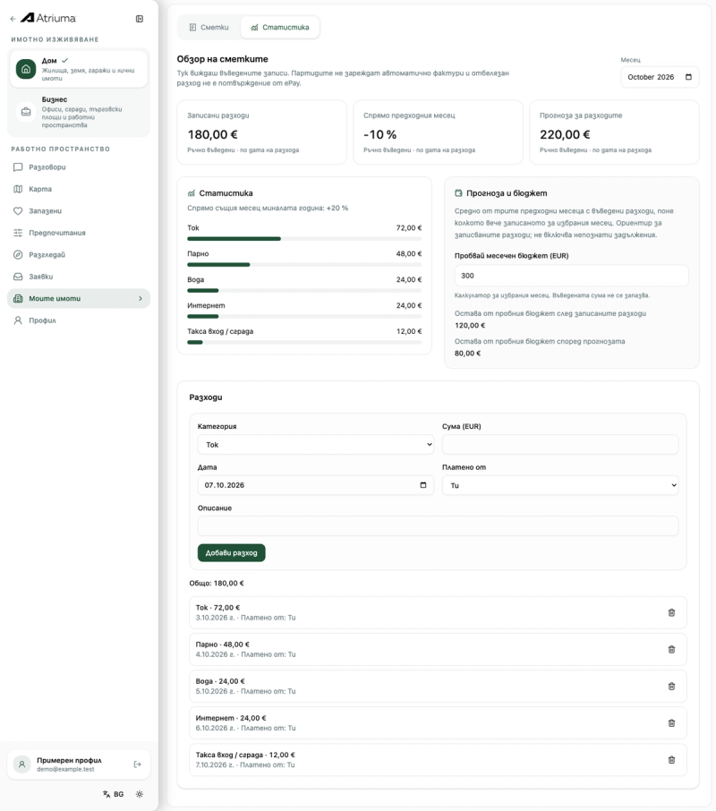Screen dimensions: 716x811
Task: Go to Запазени saved items
Action: coord(79,211)
